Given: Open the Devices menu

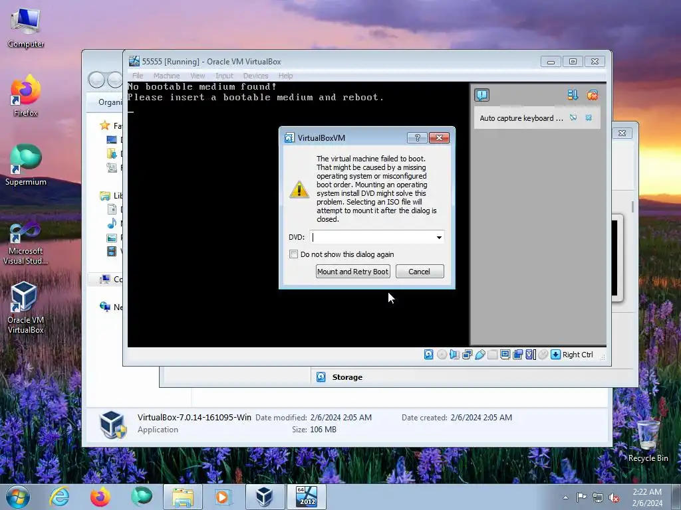Looking at the screenshot, I should [x=255, y=76].
